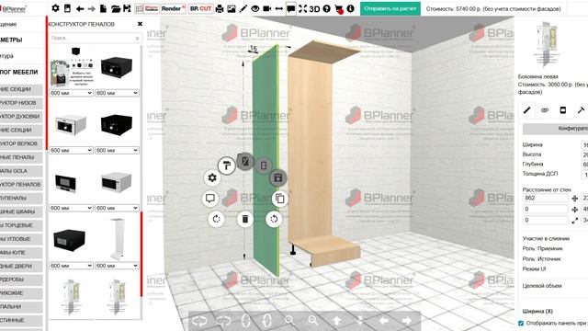Open Конструктор духовки catalog section
This screenshot has height=331, width=588.
pyautogui.click(x=21, y=117)
